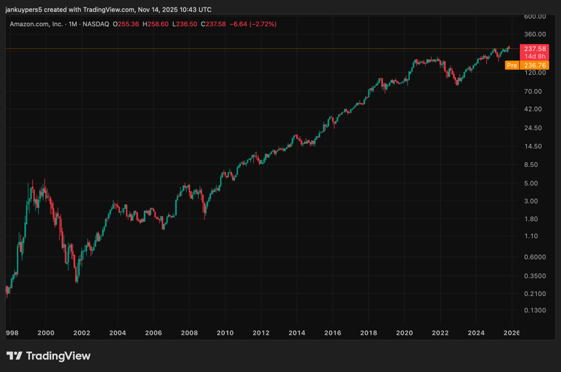Click the high value H258.60
561x372 pixels.
click(155, 24)
